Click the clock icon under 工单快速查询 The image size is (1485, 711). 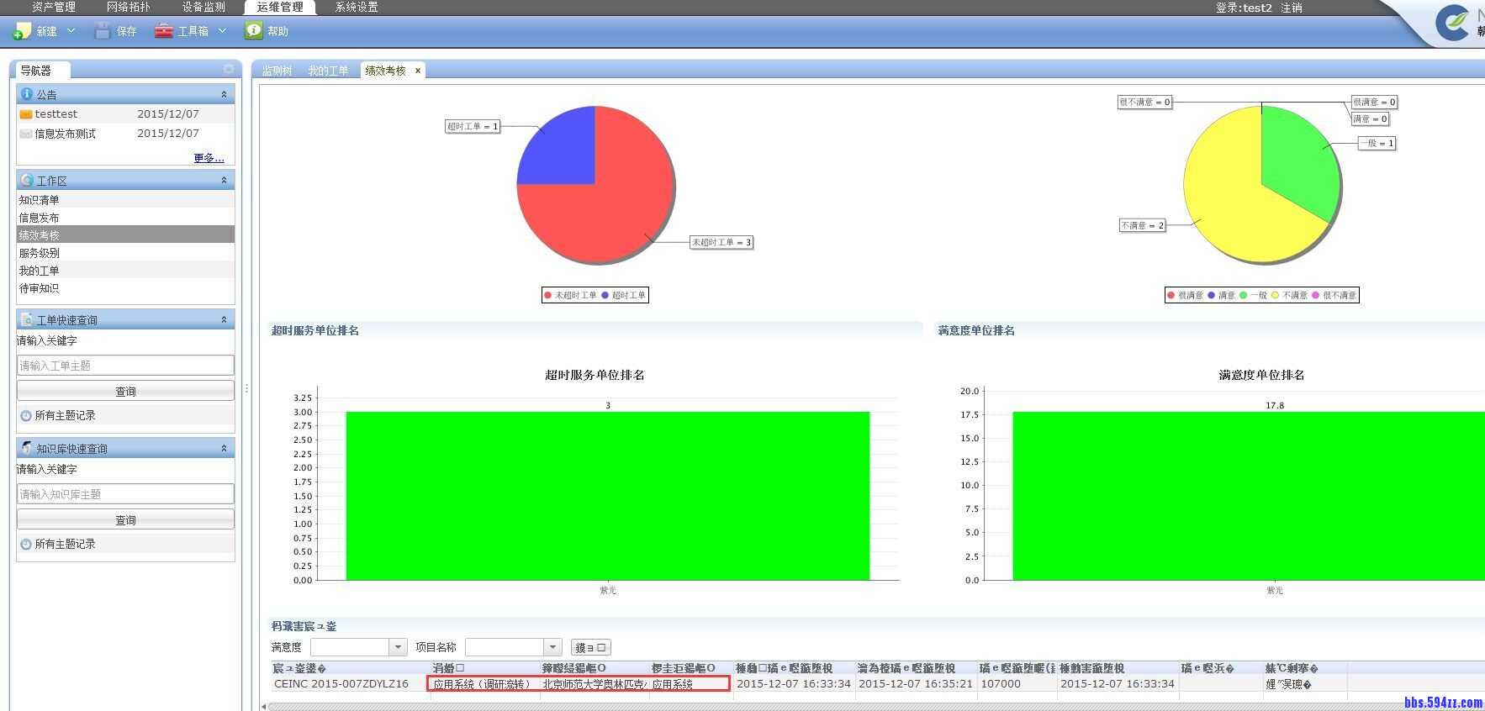click(x=26, y=416)
